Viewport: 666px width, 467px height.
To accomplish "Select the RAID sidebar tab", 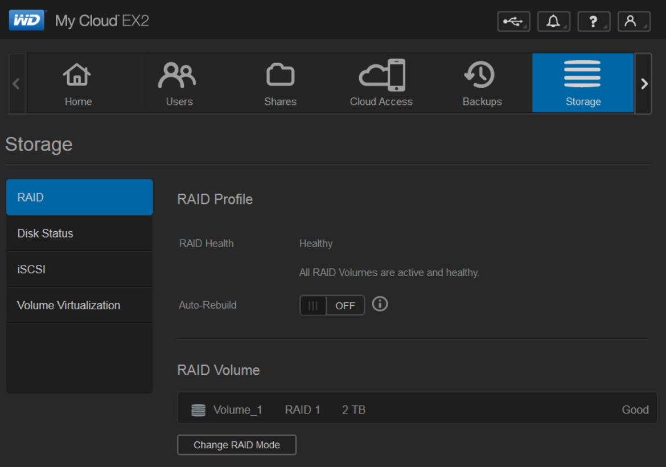I will [x=80, y=197].
